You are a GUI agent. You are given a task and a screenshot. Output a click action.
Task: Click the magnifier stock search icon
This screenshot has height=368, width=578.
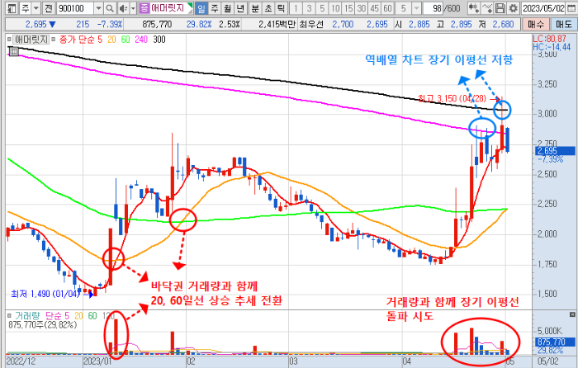[110, 8]
